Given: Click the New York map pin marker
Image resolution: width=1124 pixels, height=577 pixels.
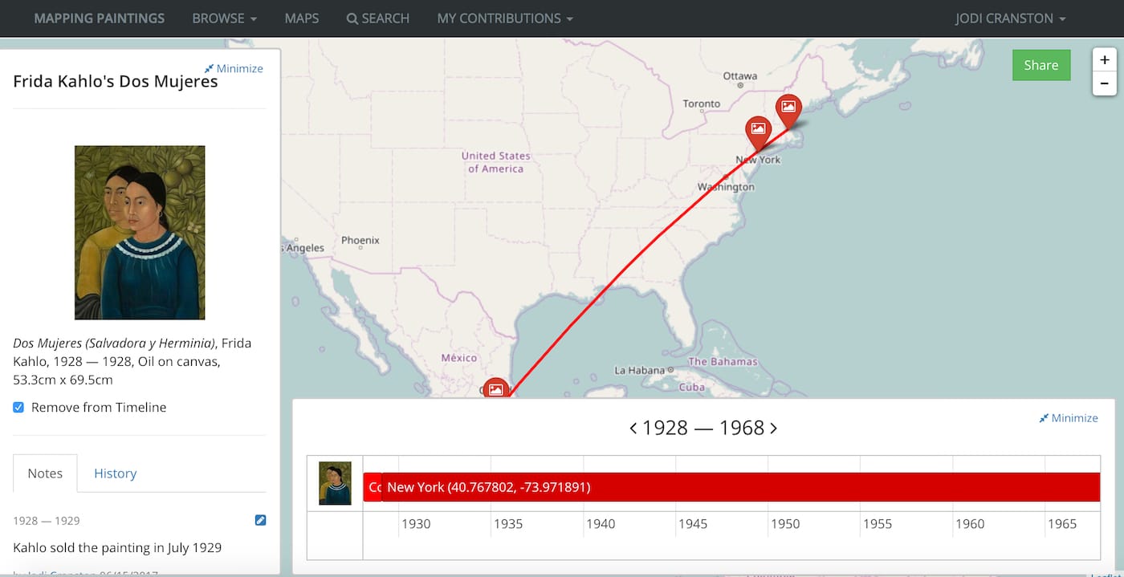Looking at the screenshot, I should [758, 130].
